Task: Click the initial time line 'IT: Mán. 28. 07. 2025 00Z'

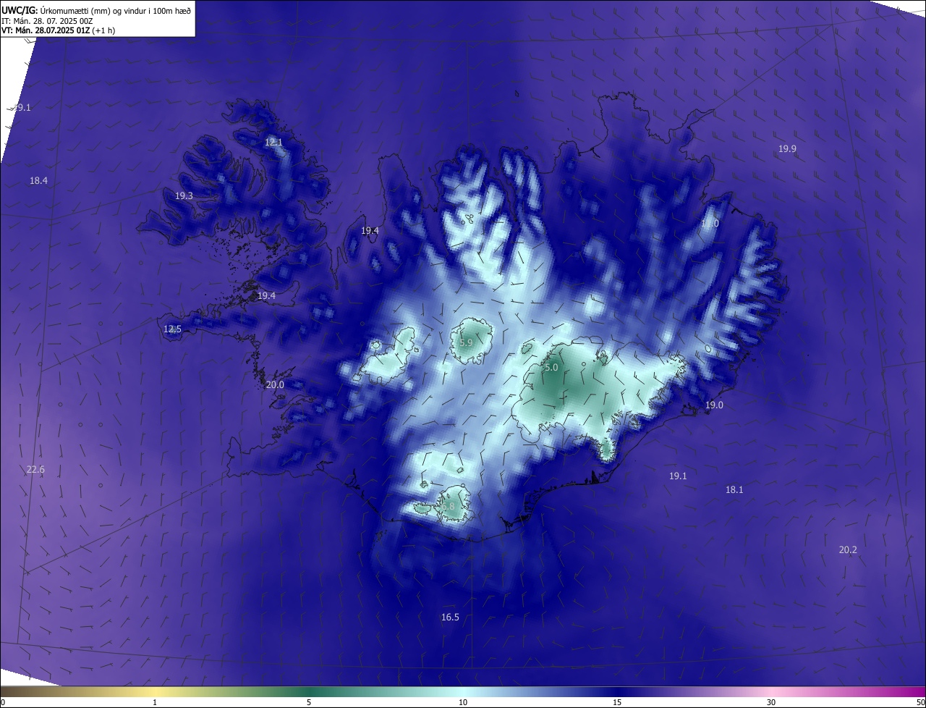Action: click(47, 21)
